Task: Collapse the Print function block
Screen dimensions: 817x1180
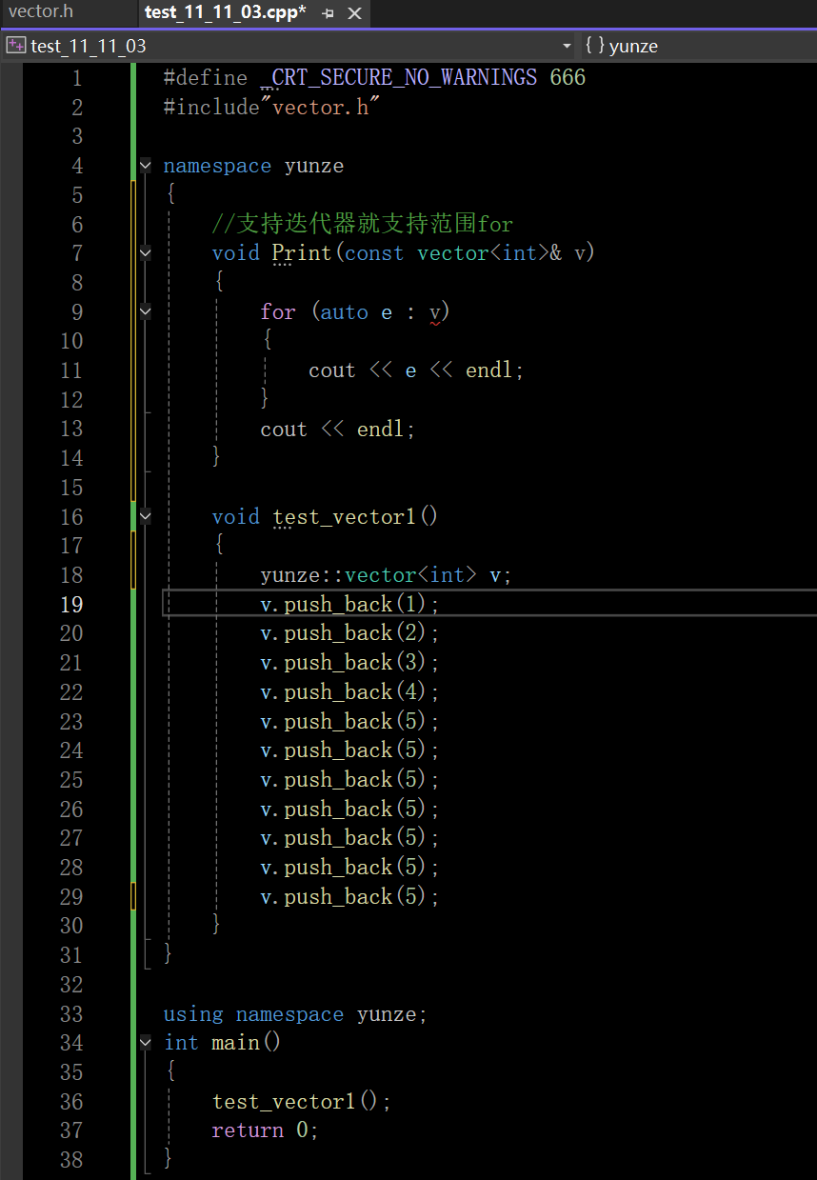Action: 145,253
